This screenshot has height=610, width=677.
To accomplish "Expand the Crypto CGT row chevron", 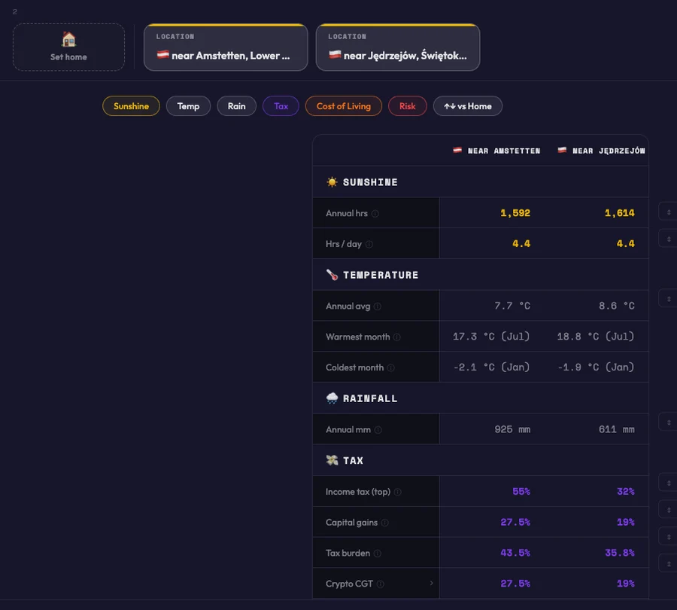I will pyautogui.click(x=431, y=583).
